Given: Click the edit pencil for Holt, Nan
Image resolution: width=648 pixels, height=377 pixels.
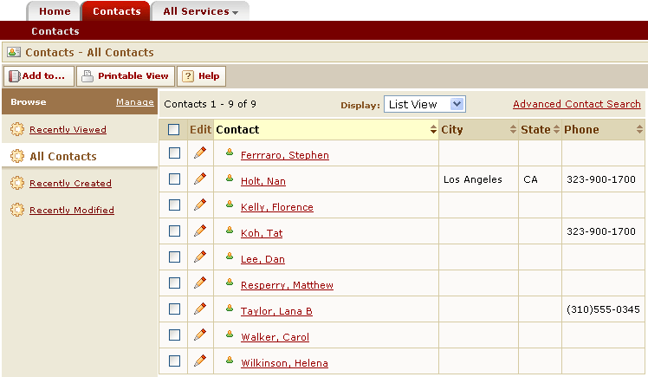Looking at the screenshot, I should tap(200, 179).
